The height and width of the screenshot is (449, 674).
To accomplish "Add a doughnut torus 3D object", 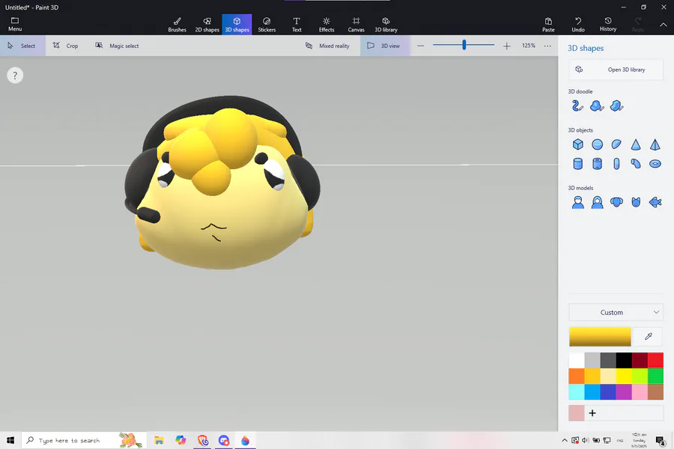I will (x=655, y=164).
